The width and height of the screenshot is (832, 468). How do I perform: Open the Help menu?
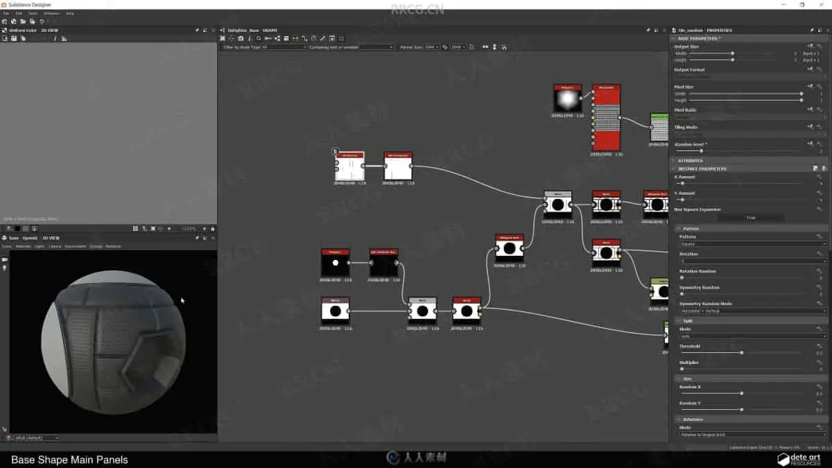click(x=70, y=13)
